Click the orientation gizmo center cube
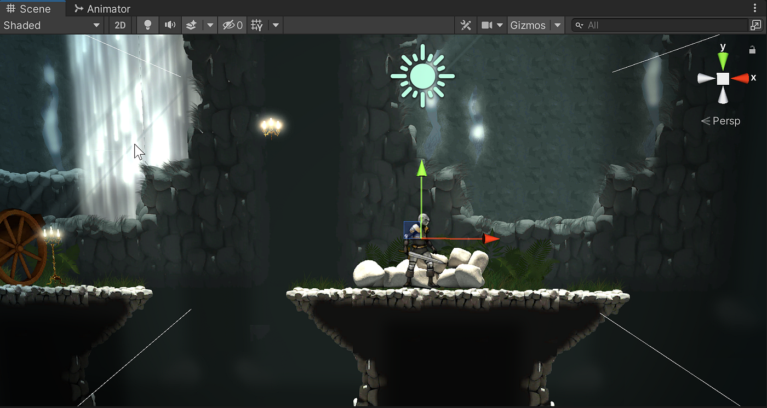767x408 pixels. coord(723,79)
